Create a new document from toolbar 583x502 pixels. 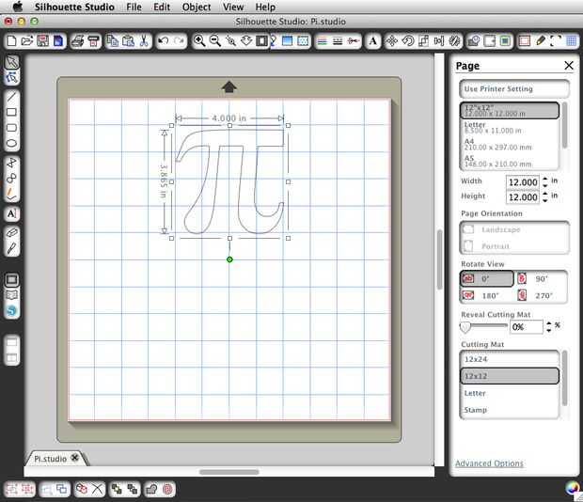(11, 40)
